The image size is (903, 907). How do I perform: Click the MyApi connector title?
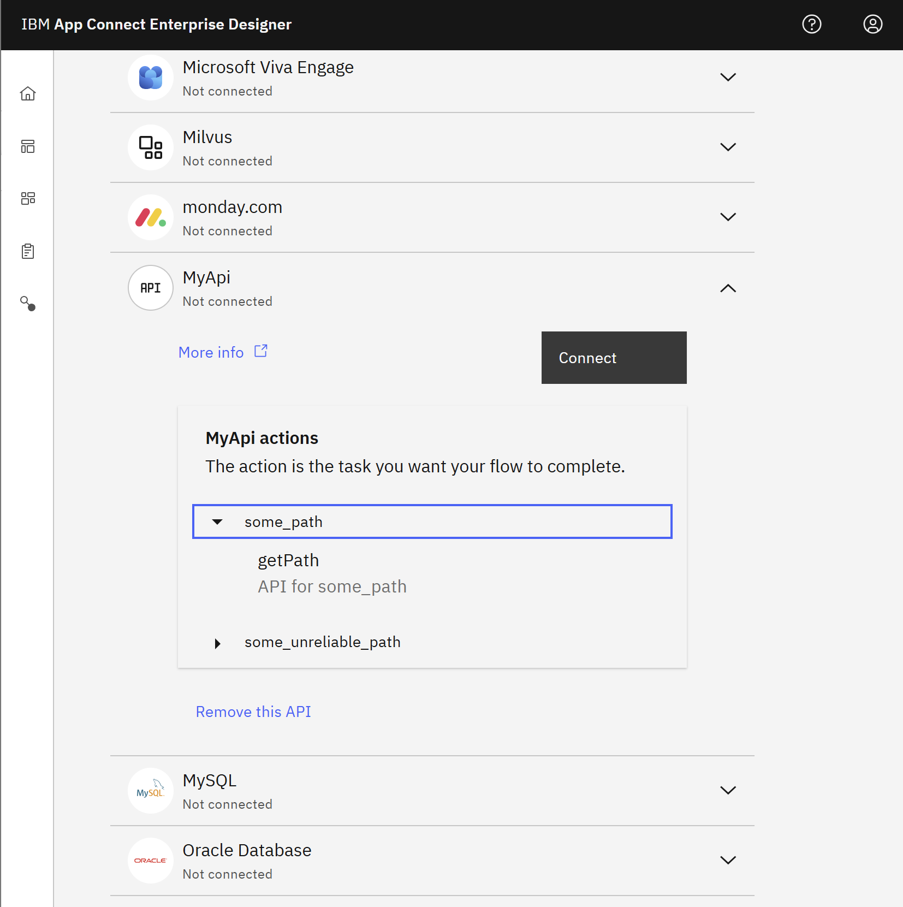tap(206, 277)
